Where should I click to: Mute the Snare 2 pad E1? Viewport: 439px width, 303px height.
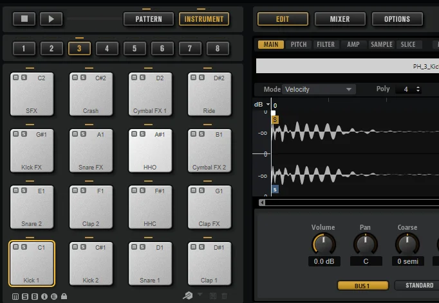click(x=16, y=191)
